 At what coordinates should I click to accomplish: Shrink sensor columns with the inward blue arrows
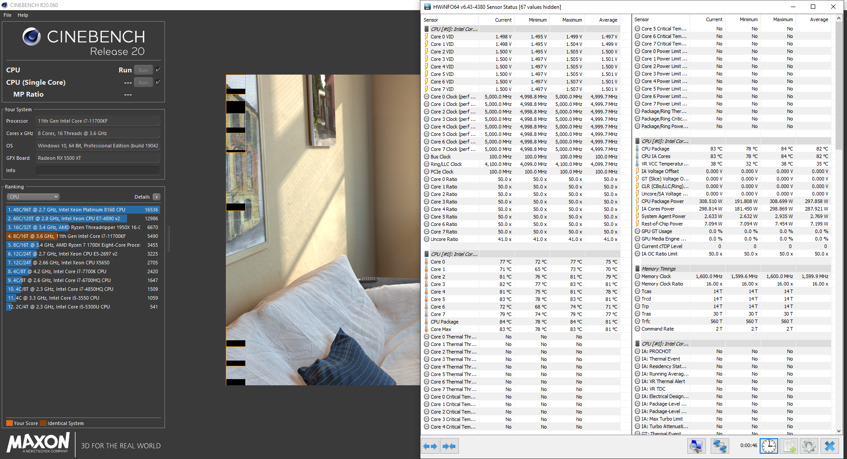(450, 446)
